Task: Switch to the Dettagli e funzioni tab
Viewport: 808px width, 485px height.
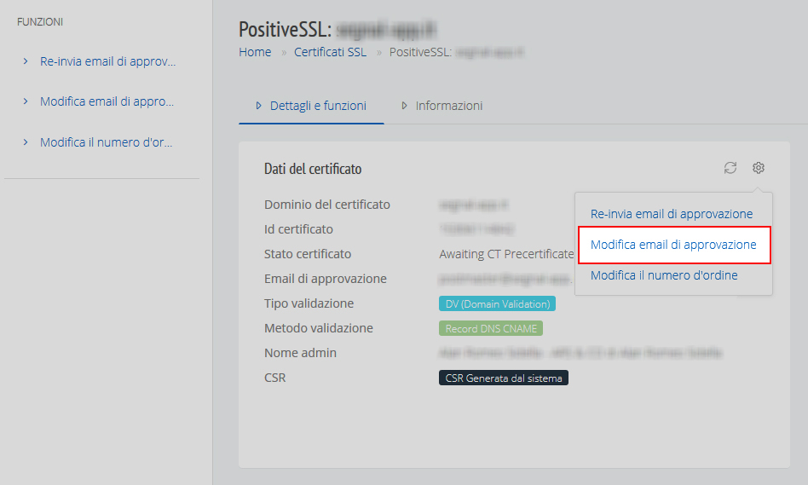Action: (x=311, y=106)
